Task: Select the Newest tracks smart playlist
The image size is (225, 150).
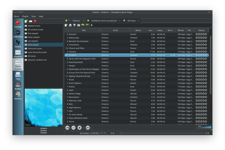Action: tap(44, 26)
